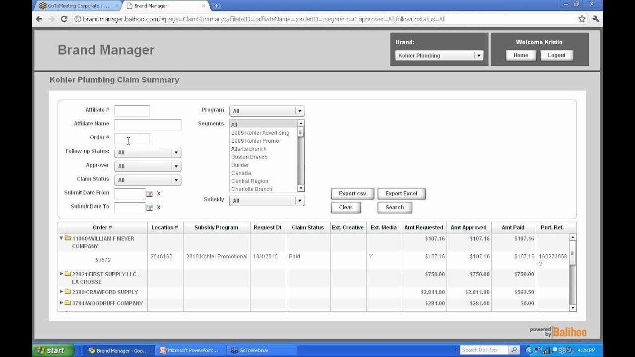The image size is (635, 357).
Task: Open the GoToWebinar taskbar button
Action: pos(262,350)
